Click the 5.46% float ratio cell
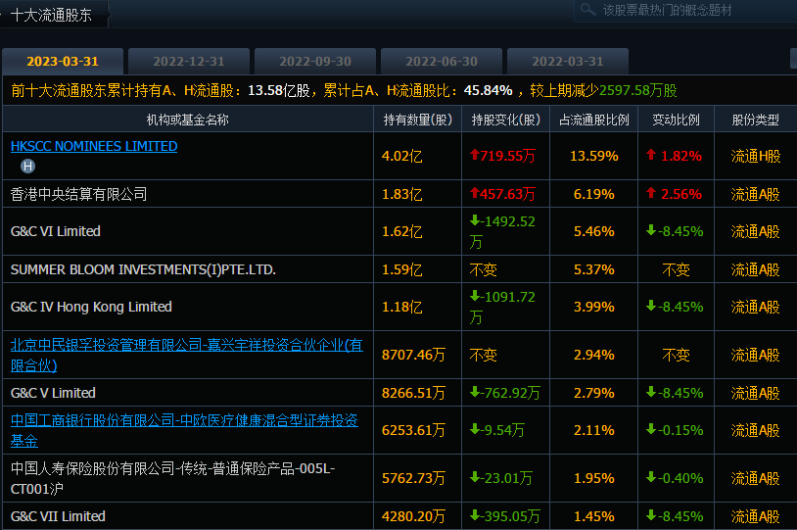The width and height of the screenshot is (797, 530). [x=594, y=231]
